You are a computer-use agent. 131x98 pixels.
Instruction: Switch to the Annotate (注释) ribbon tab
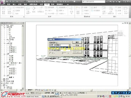coord(20,4)
